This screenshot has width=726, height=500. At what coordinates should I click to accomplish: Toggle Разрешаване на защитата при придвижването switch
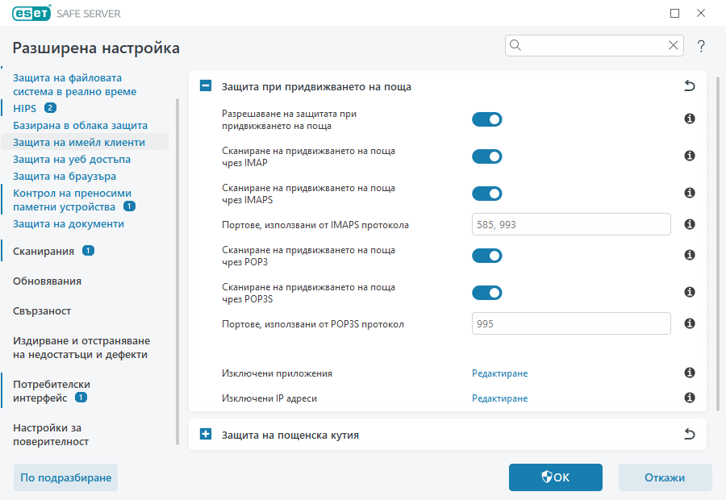coord(486,119)
